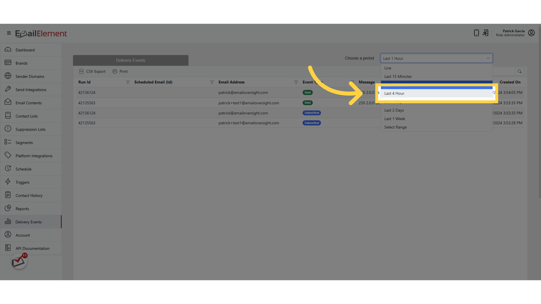This screenshot has height=304, width=541.
Task: Filter the Scheduled Email (Id) column
Action: (x=212, y=82)
